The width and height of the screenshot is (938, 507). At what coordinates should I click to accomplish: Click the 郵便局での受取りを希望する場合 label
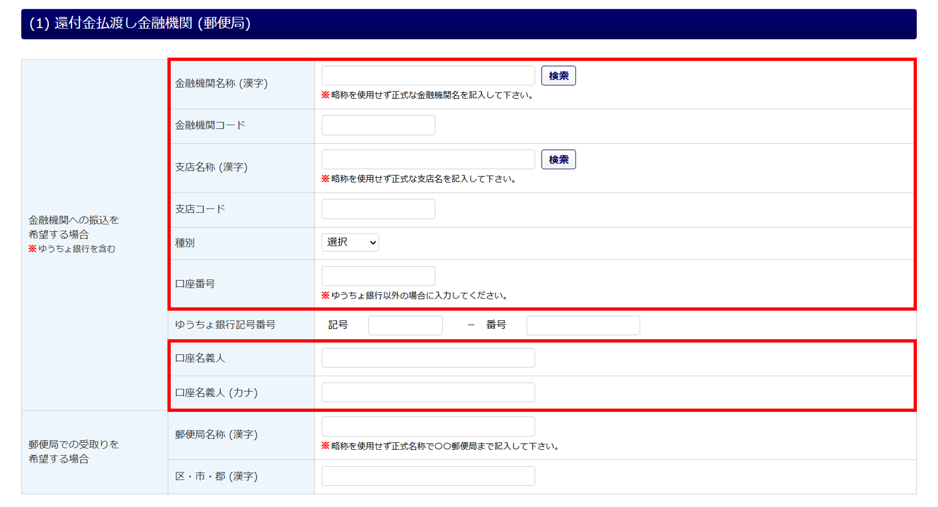[74, 451]
